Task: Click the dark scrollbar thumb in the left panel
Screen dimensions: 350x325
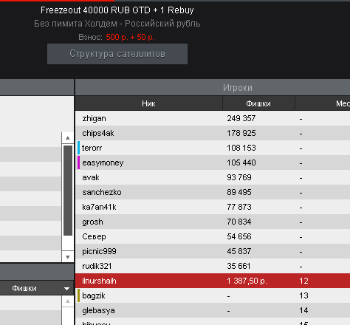Action: 68,191
